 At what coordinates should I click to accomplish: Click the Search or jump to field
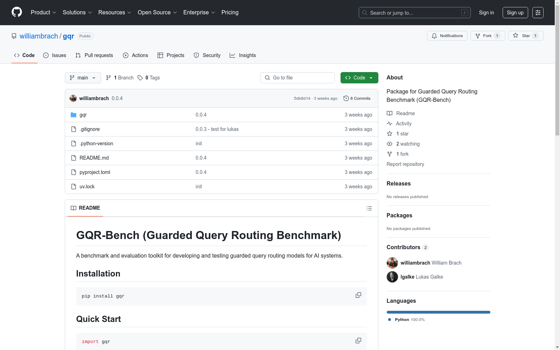[x=415, y=13]
